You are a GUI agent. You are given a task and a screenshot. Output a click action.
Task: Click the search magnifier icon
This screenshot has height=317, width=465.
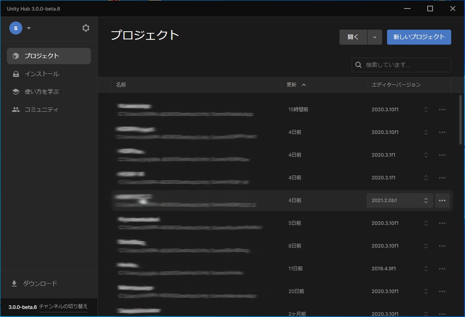pos(358,65)
